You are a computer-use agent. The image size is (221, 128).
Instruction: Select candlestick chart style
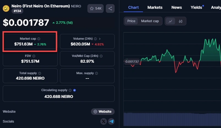181,21
